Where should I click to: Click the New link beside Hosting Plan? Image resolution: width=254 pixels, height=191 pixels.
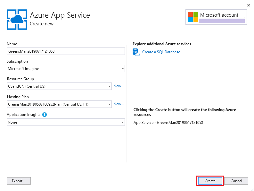(119, 104)
